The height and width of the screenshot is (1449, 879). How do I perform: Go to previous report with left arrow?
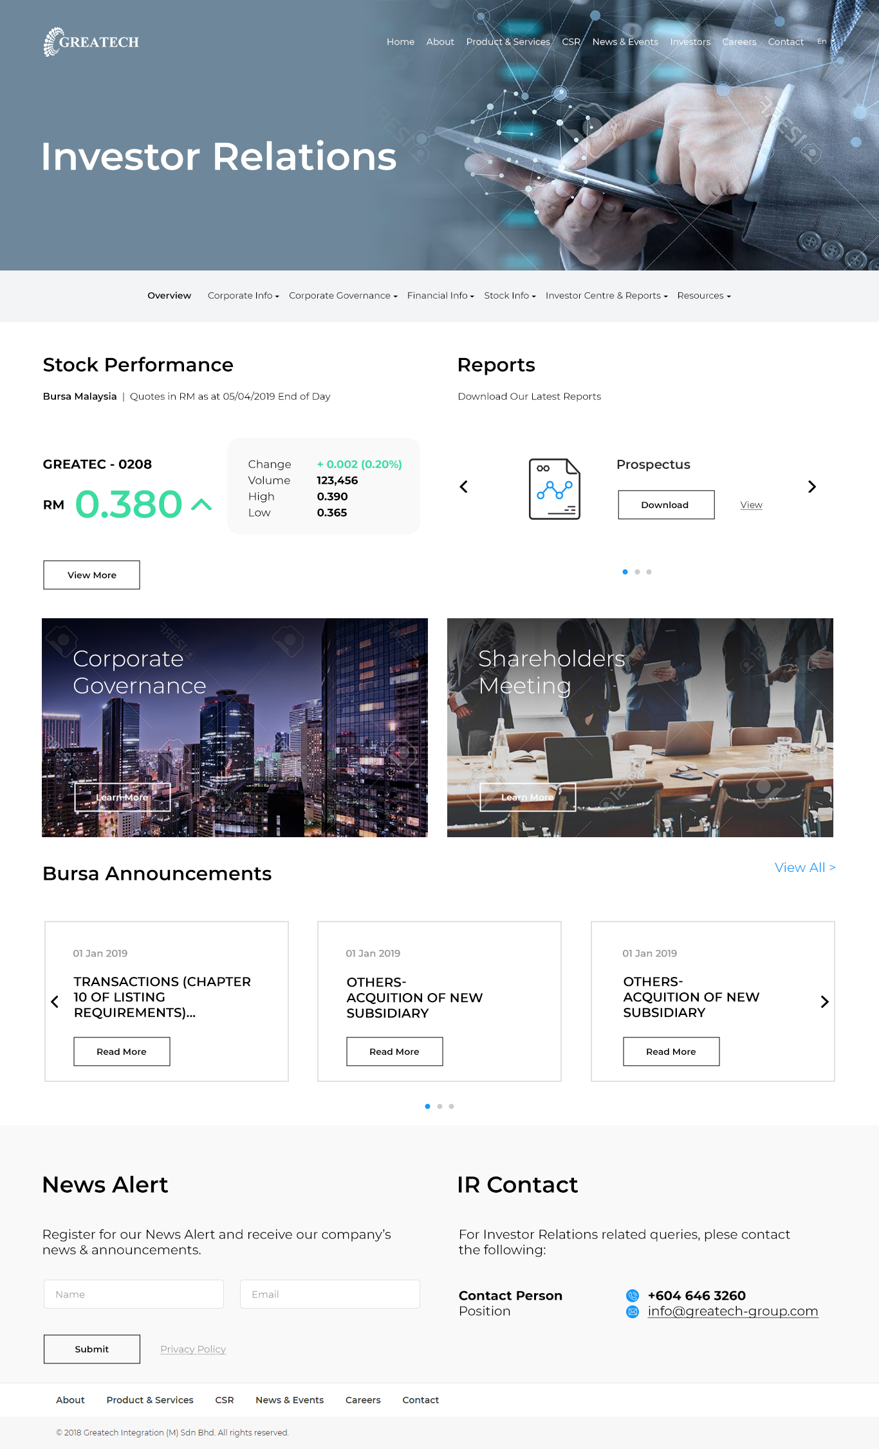463,487
